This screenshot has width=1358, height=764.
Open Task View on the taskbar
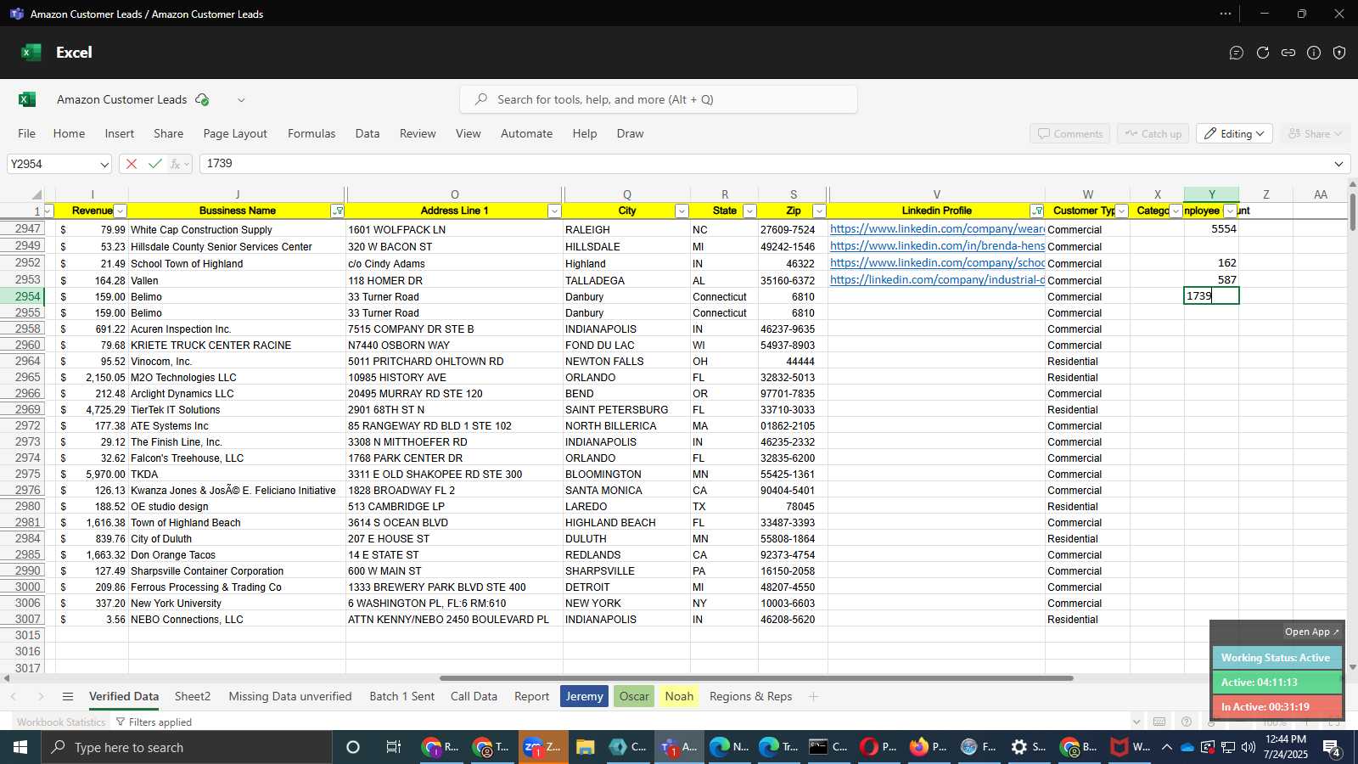click(x=394, y=747)
